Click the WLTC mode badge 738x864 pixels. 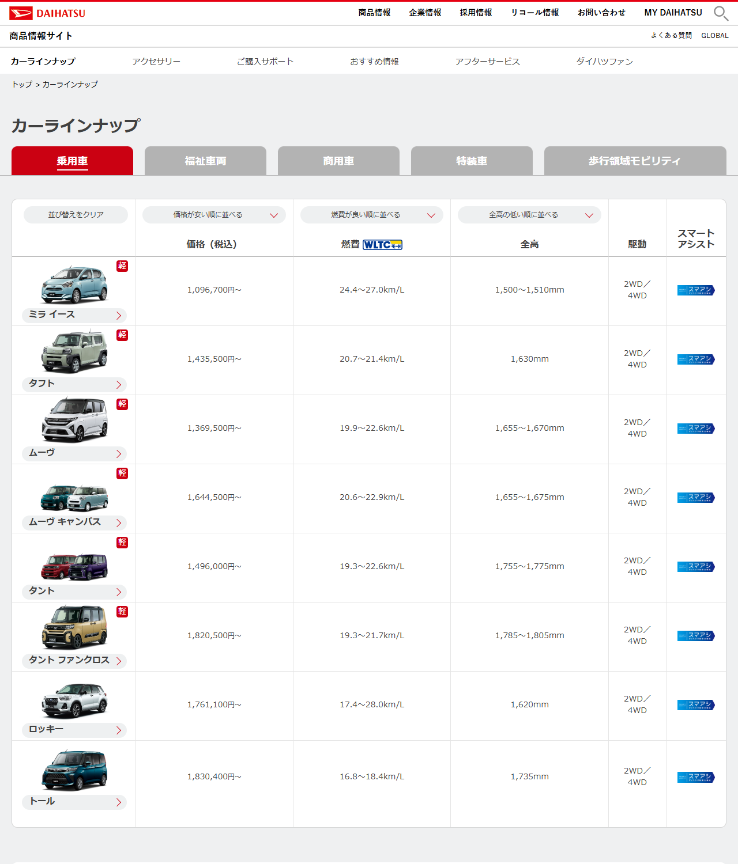tap(383, 245)
